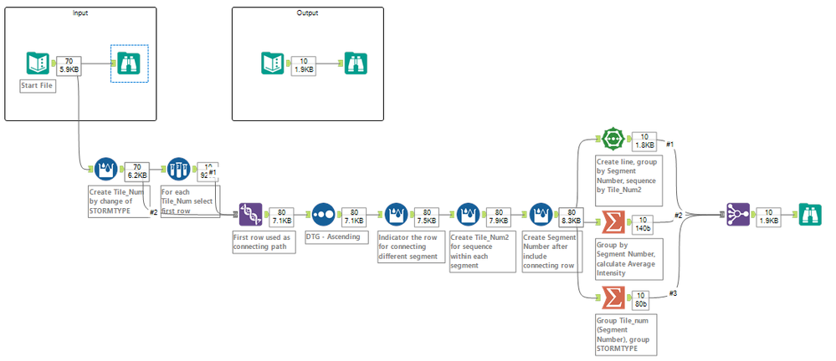Click the Browse tool in Input container
The image size is (836, 361).
[x=130, y=64]
